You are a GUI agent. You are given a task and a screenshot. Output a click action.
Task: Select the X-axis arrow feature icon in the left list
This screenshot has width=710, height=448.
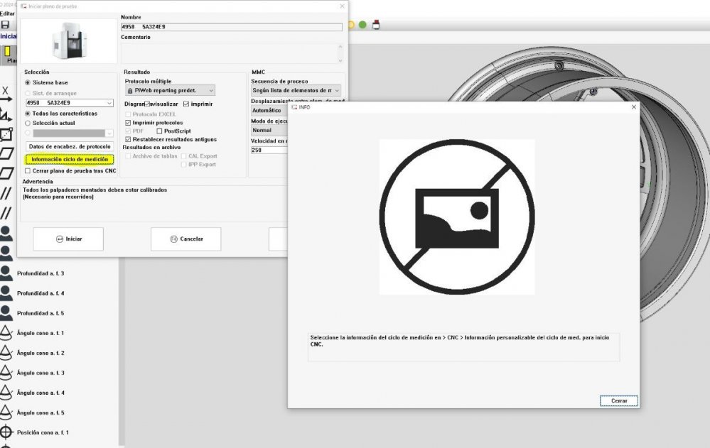(6, 94)
